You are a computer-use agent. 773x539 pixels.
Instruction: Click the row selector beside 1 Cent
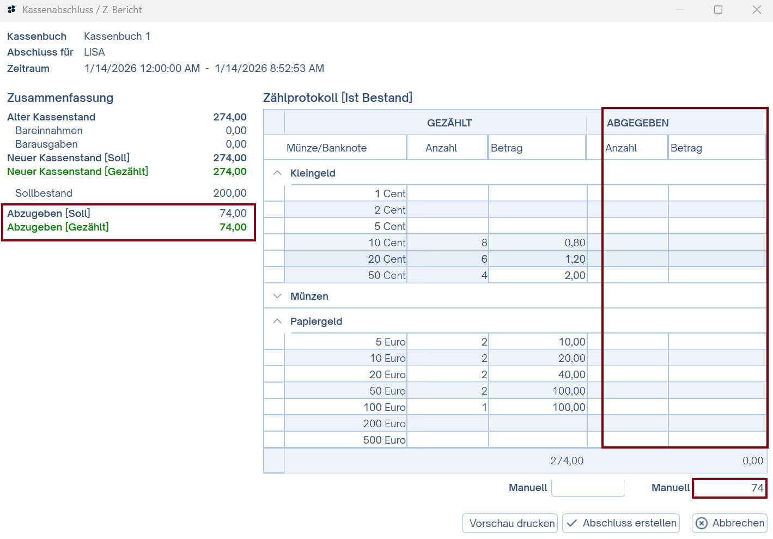click(274, 193)
